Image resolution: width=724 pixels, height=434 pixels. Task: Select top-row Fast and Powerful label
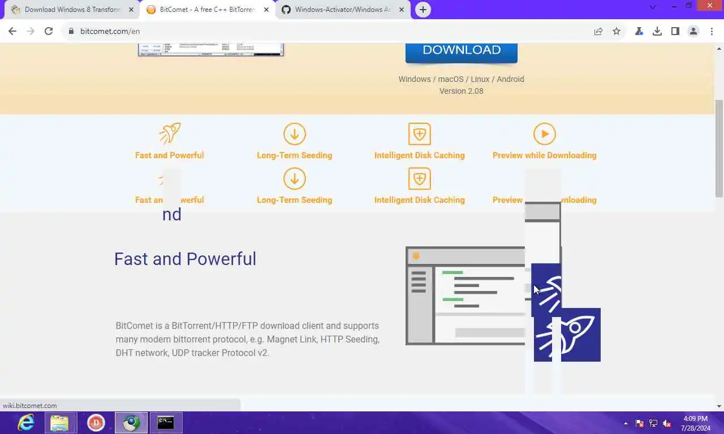coord(170,155)
